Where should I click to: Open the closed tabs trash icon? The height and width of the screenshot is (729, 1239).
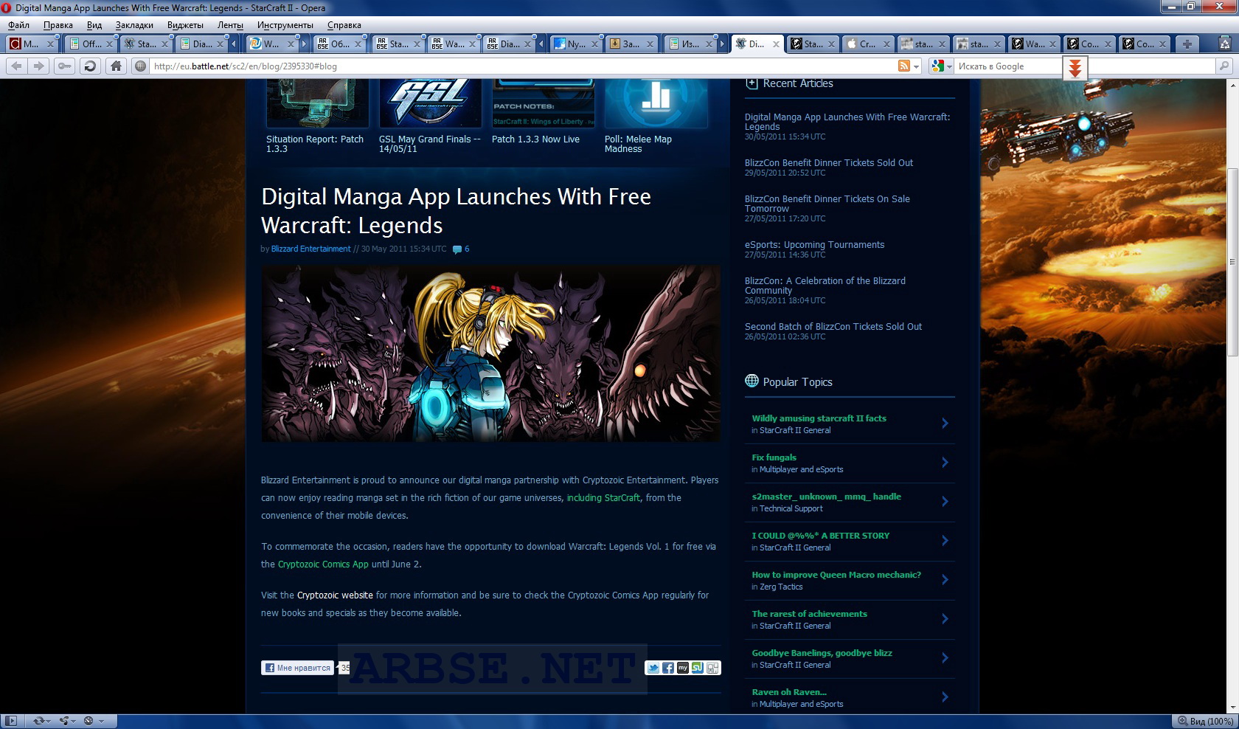click(x=1224, y=44)
